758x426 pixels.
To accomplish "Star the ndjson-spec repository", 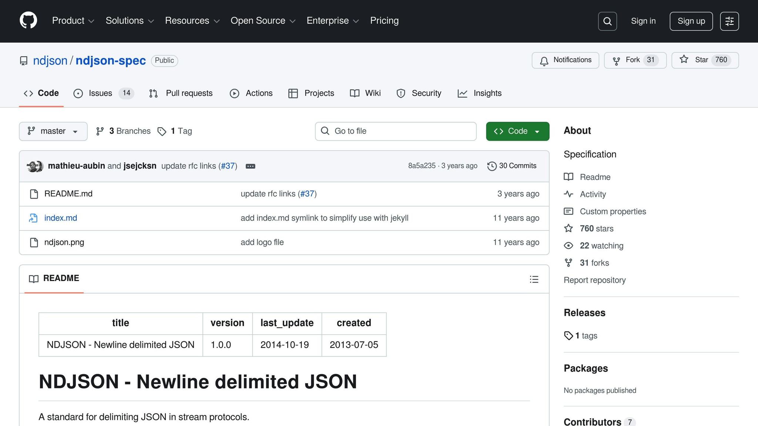I will 705,60.
